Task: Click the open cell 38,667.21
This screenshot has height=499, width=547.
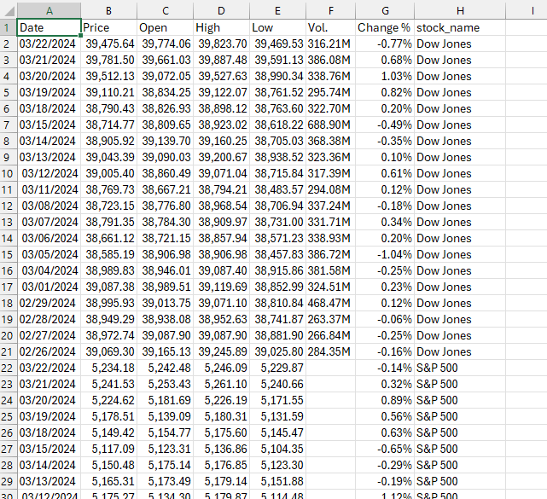Action: pyautogui.click(x=166, y=189)
